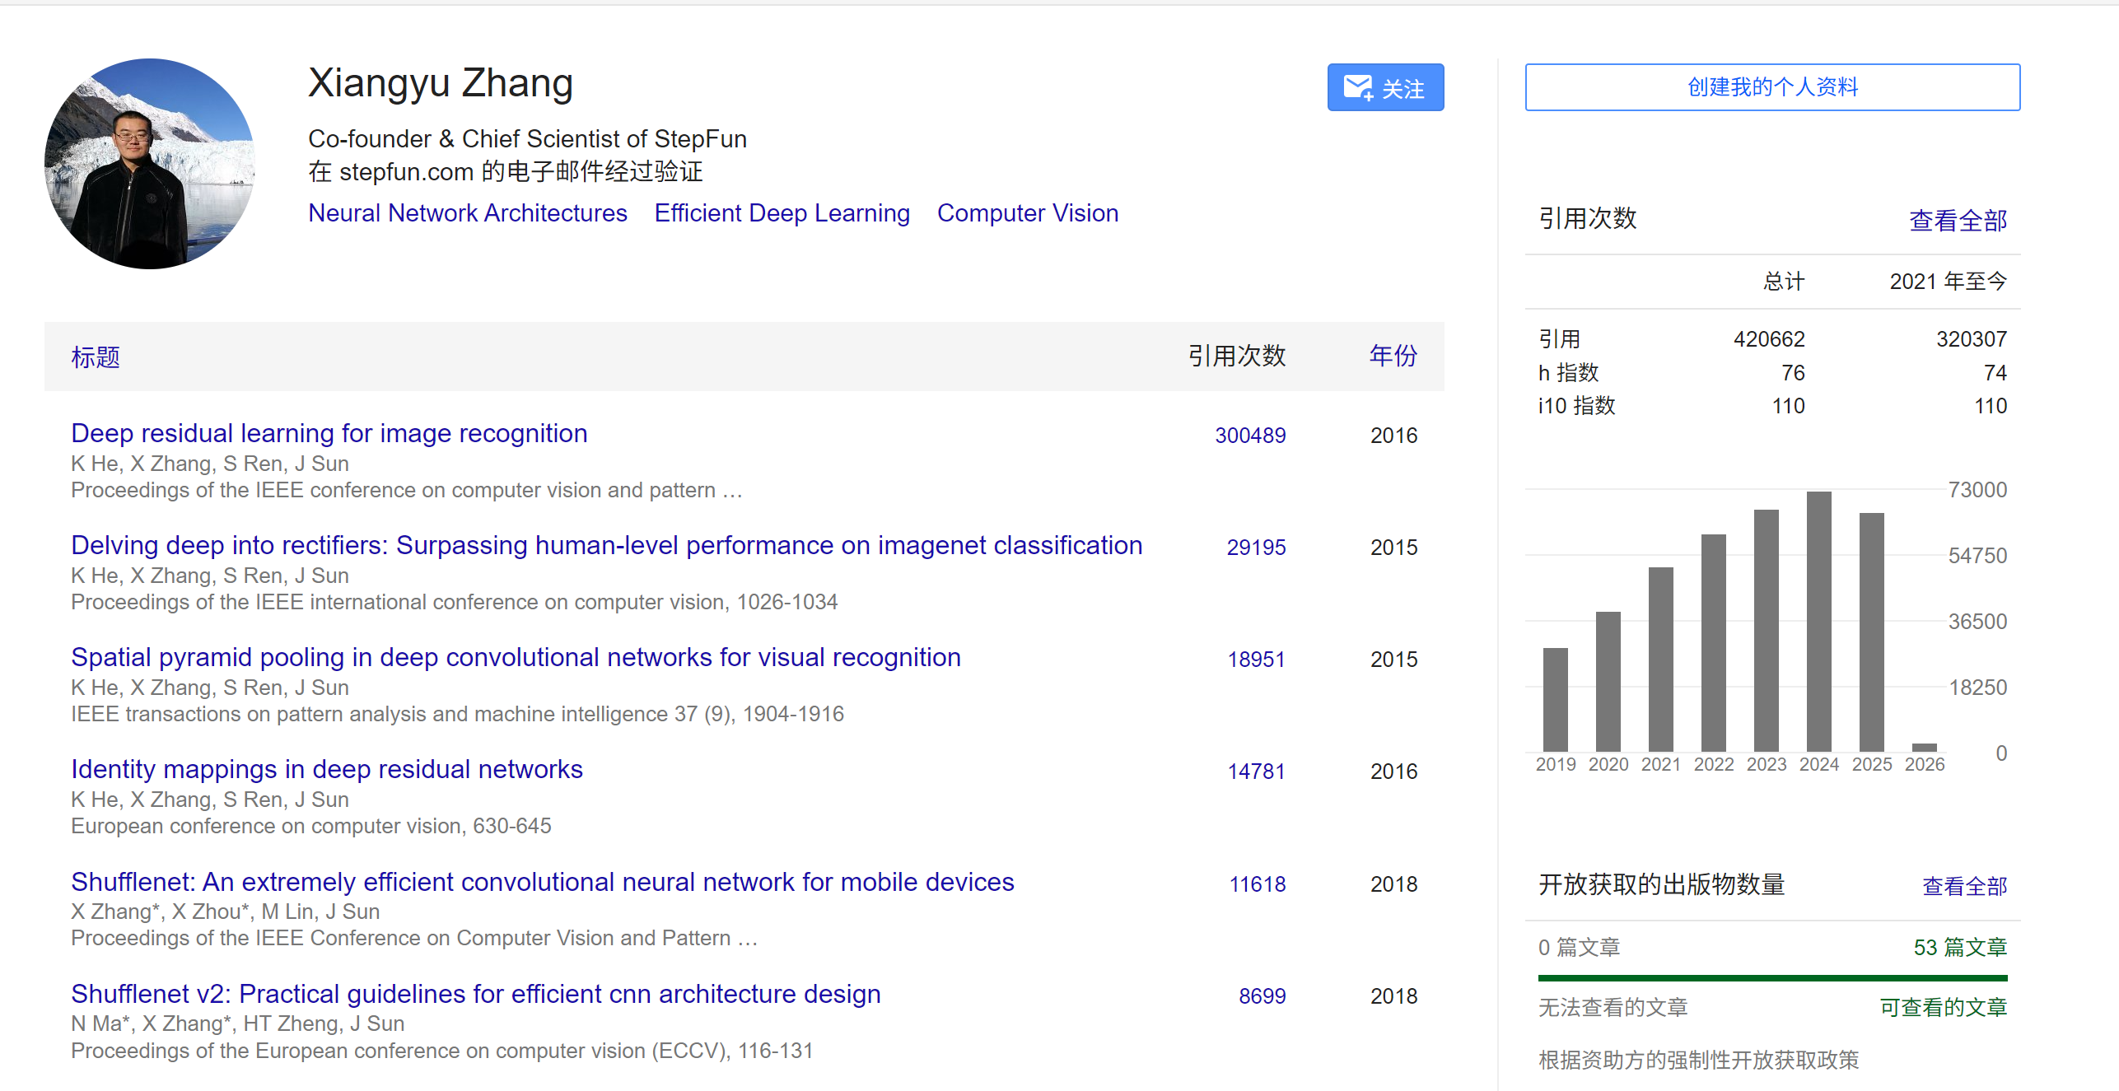Screen dimensions: 2119x1091
Task: Open Deep residual learning for image recognition
Action: (329, 433)
